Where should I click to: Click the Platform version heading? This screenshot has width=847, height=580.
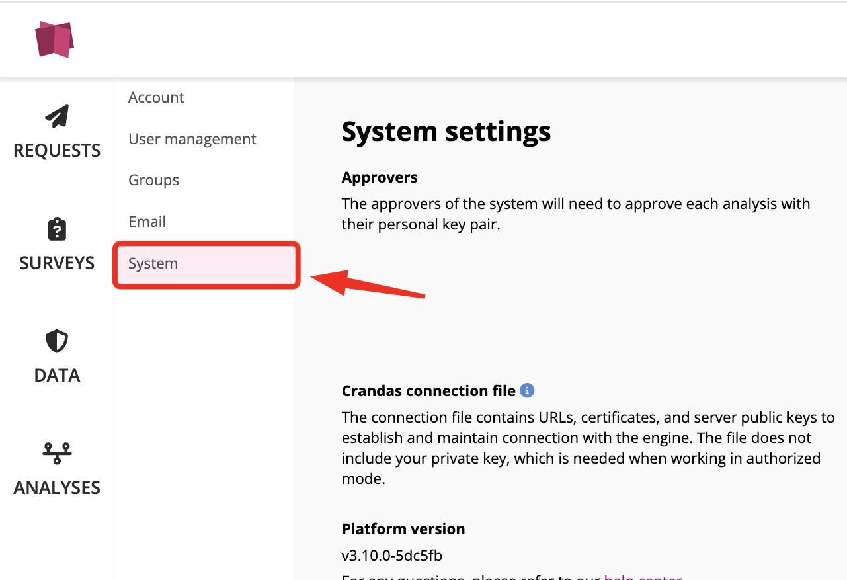point(403,529)
